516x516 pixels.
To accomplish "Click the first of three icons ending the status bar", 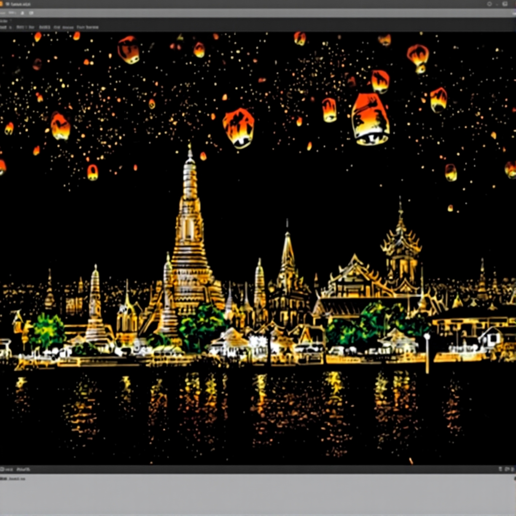I will (x=500, y=469).
